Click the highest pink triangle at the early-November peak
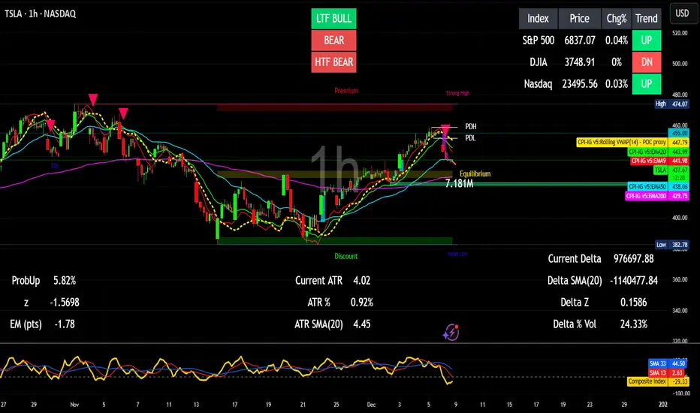 [x=93, y=99]
